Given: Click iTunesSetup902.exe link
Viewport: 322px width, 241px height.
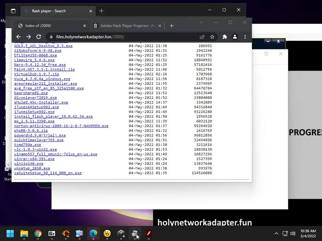Looking at the screenshot, I should [x=34, y=112].
